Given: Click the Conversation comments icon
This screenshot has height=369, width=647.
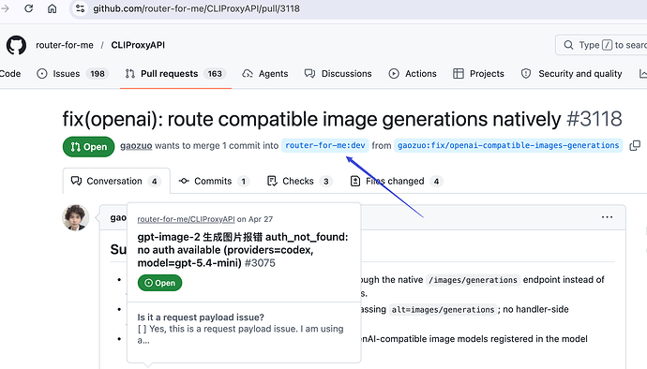Looking at the screenshot, I should point(76,181).
